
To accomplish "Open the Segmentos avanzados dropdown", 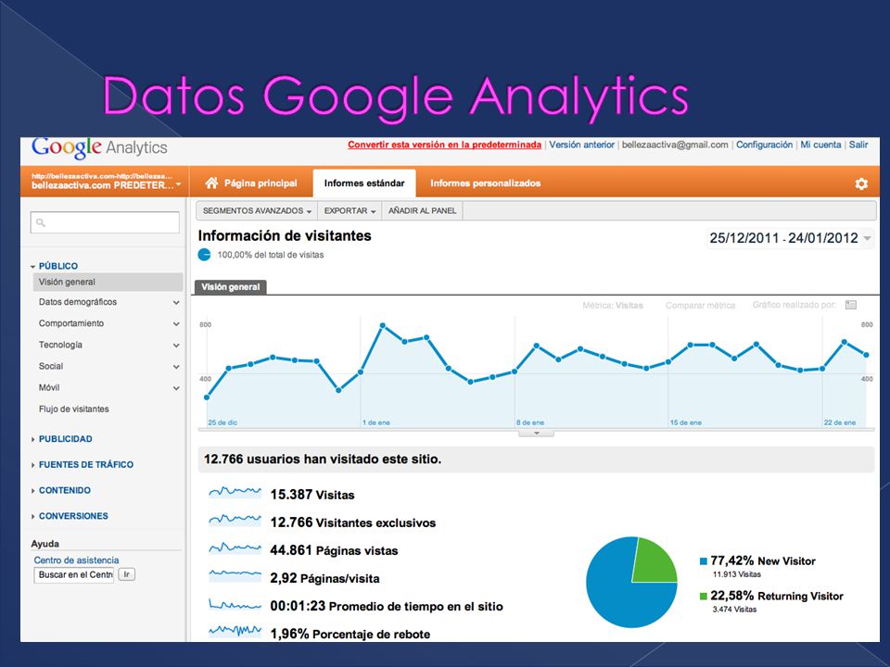I will point(257,211).
